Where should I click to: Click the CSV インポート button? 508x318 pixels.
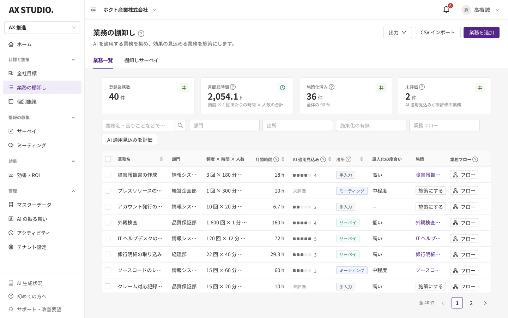(x=438, y=33)
